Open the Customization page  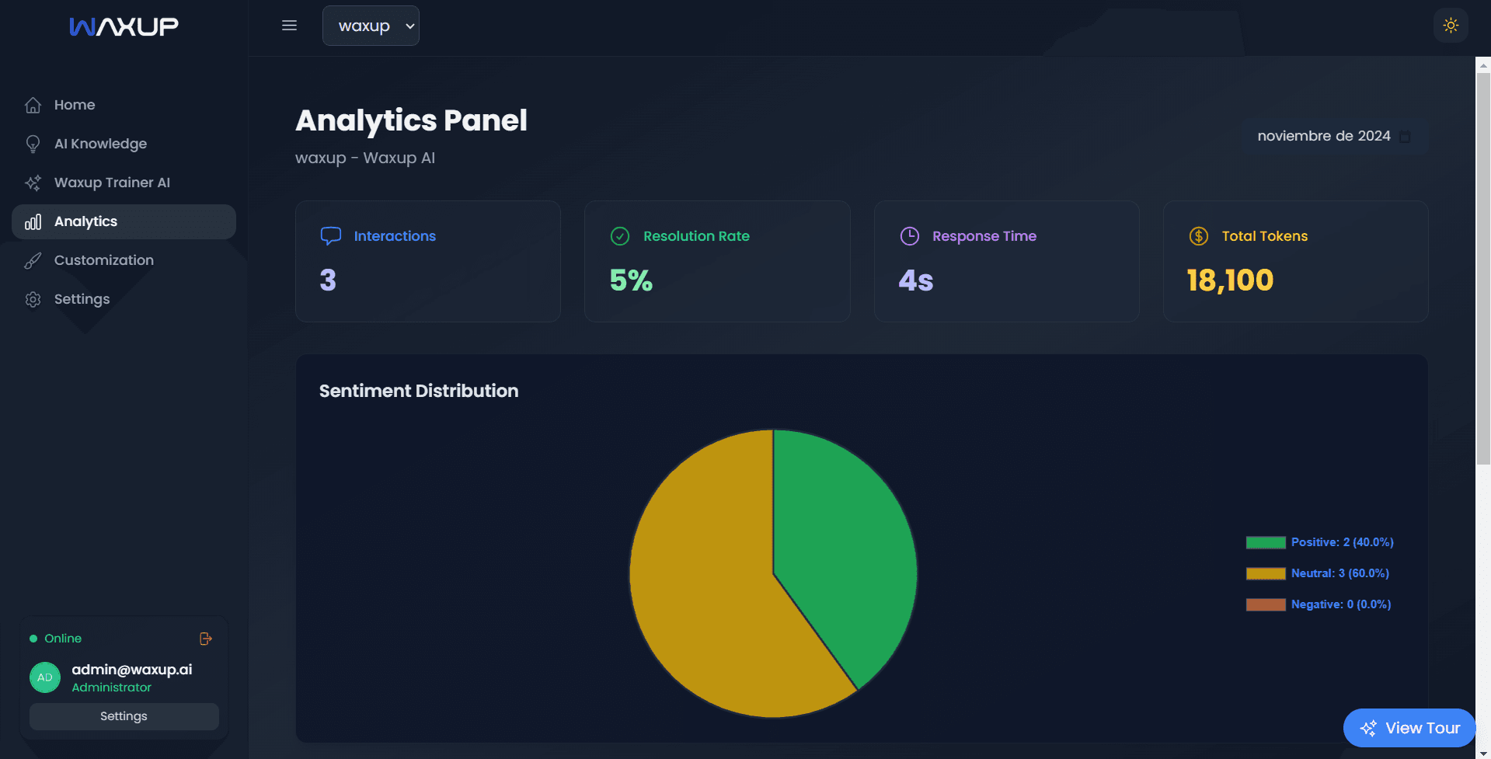click(x=103, y=260)
